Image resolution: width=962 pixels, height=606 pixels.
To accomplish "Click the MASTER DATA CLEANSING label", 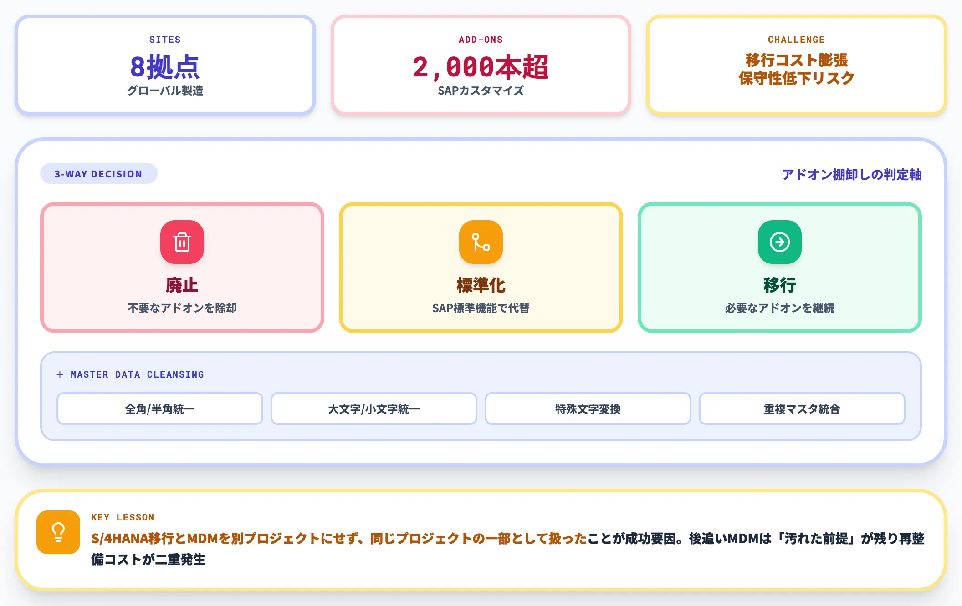I will [x=137, y=374].
